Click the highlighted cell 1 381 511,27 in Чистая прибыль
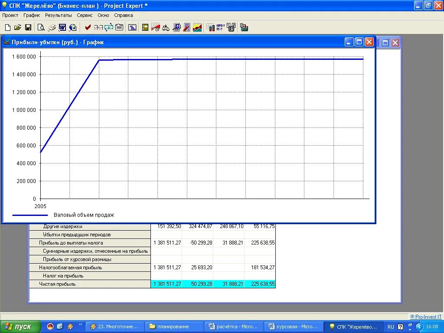This screenshot has height=333, width=444. [166, 284]
